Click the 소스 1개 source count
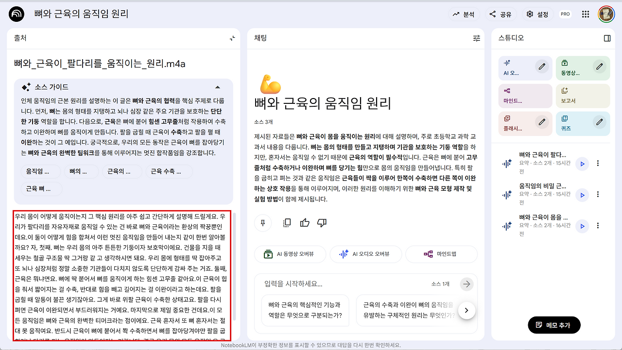Screen dimensions: 622x350 tap(441, 284)
